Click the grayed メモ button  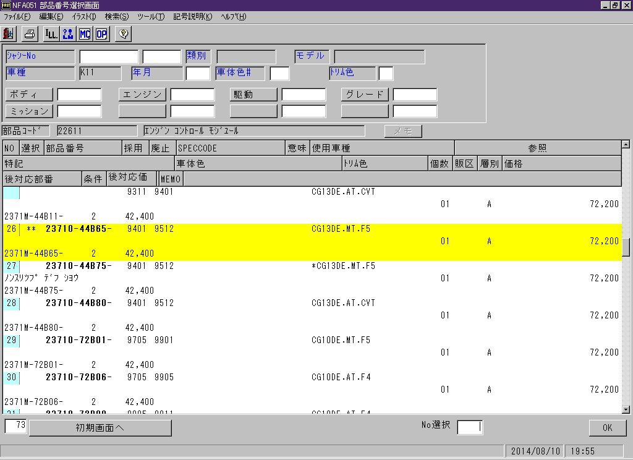click(x=403, y=131)
